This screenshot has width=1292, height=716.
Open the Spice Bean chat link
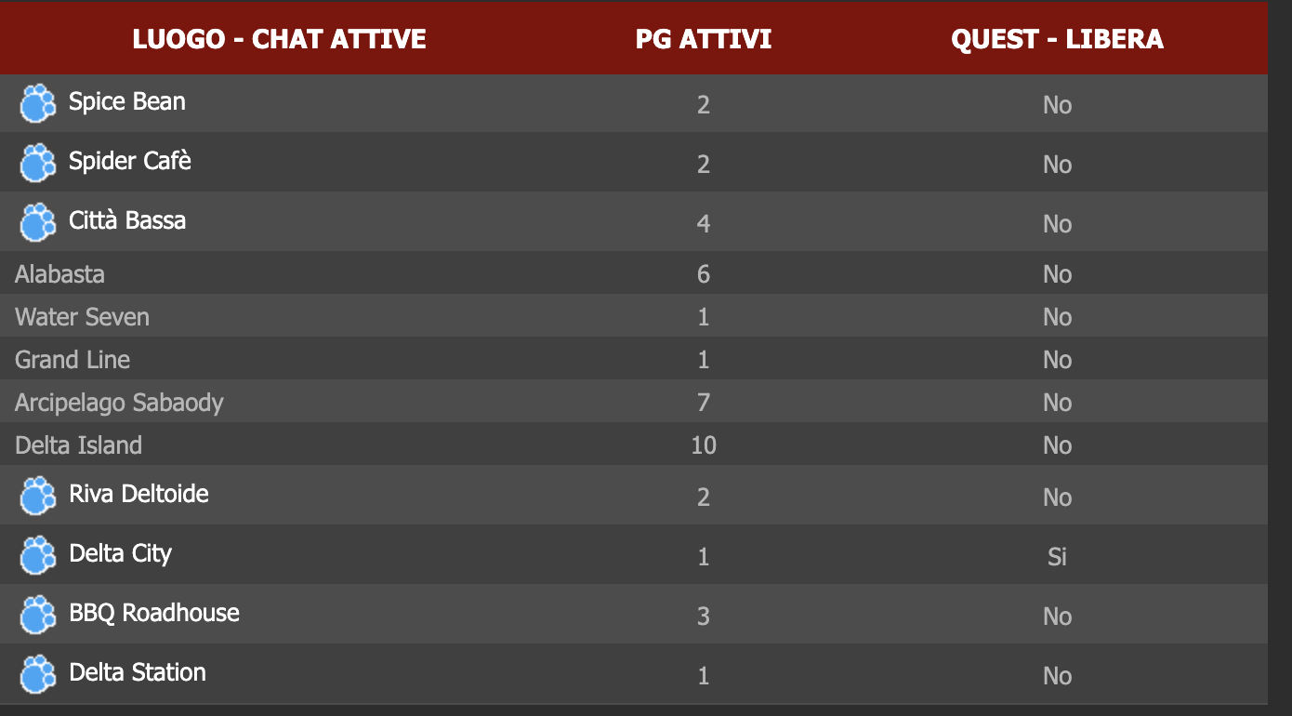tap(127, 101)
